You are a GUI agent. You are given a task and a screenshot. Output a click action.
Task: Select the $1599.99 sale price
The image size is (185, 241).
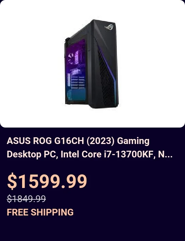[47, 181]
